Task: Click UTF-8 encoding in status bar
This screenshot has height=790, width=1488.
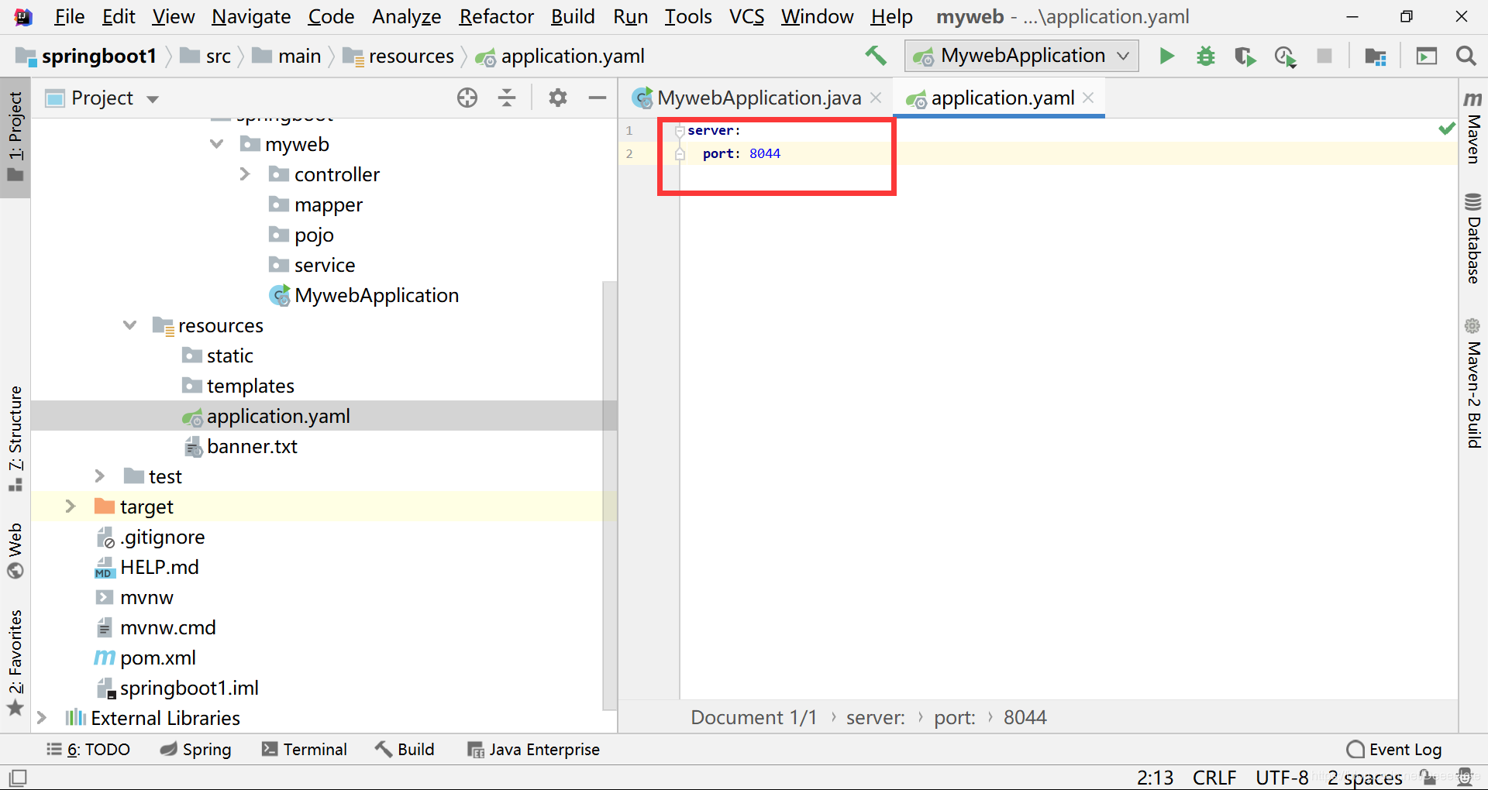Action: (x=1282, y=778)
